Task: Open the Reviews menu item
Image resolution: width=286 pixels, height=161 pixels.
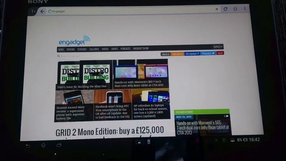Action: (x=71, y=49)
